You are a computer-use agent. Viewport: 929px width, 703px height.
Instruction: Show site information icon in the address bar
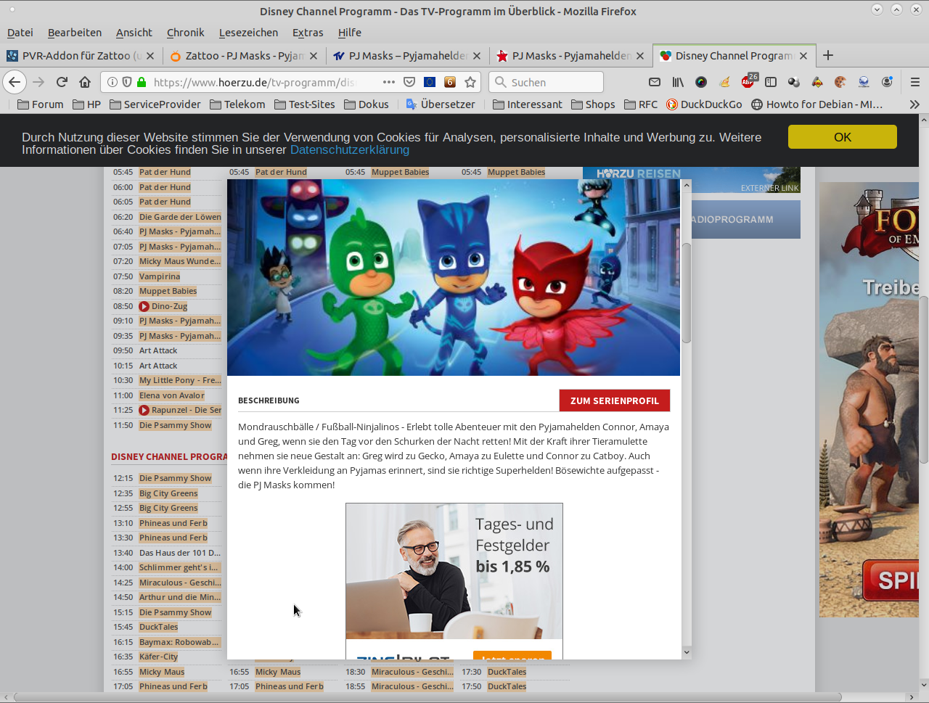[112, 82]
